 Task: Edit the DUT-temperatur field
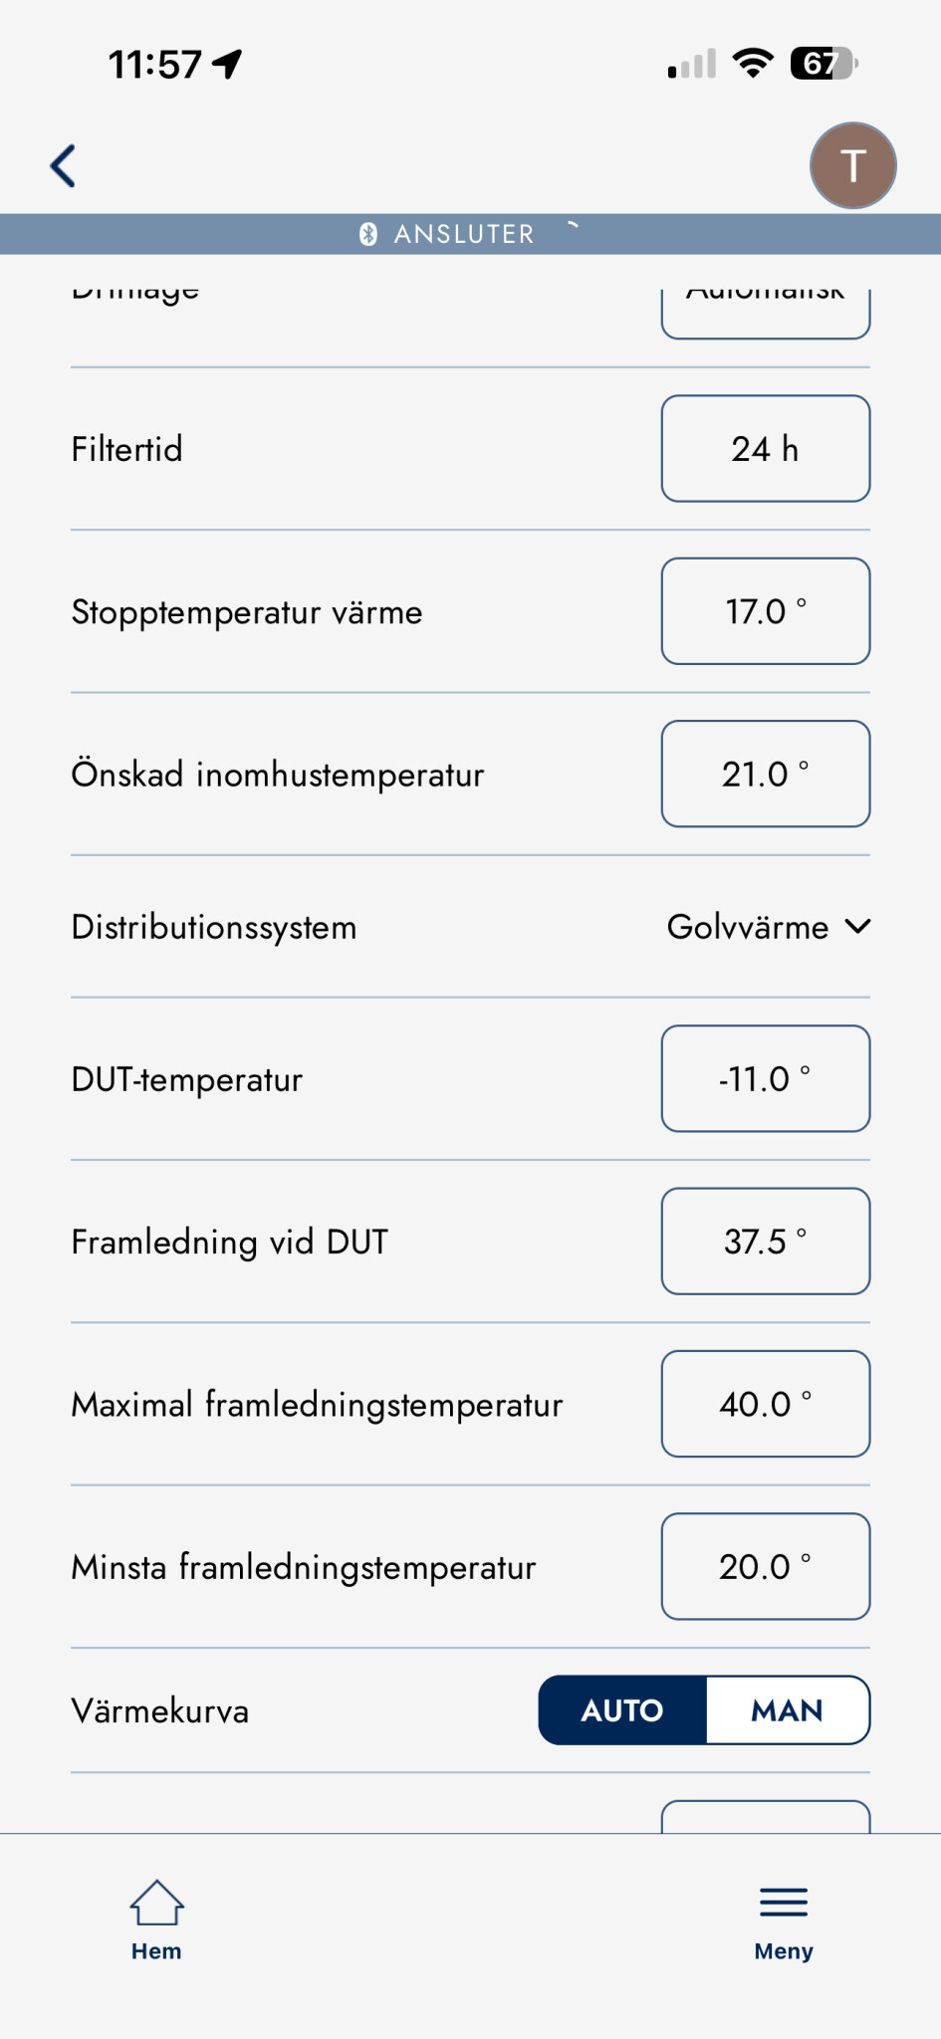click(x=766, y=1078)
